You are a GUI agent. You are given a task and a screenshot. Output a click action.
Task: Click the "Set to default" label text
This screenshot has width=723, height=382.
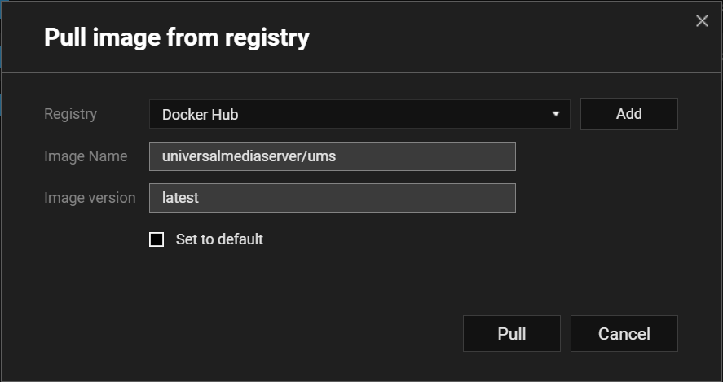click(219, 239)
